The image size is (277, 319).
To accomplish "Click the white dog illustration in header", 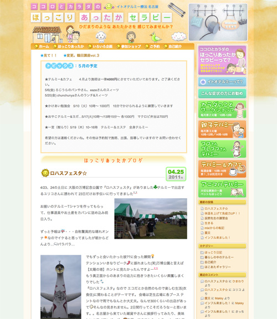I will point(101,37).
